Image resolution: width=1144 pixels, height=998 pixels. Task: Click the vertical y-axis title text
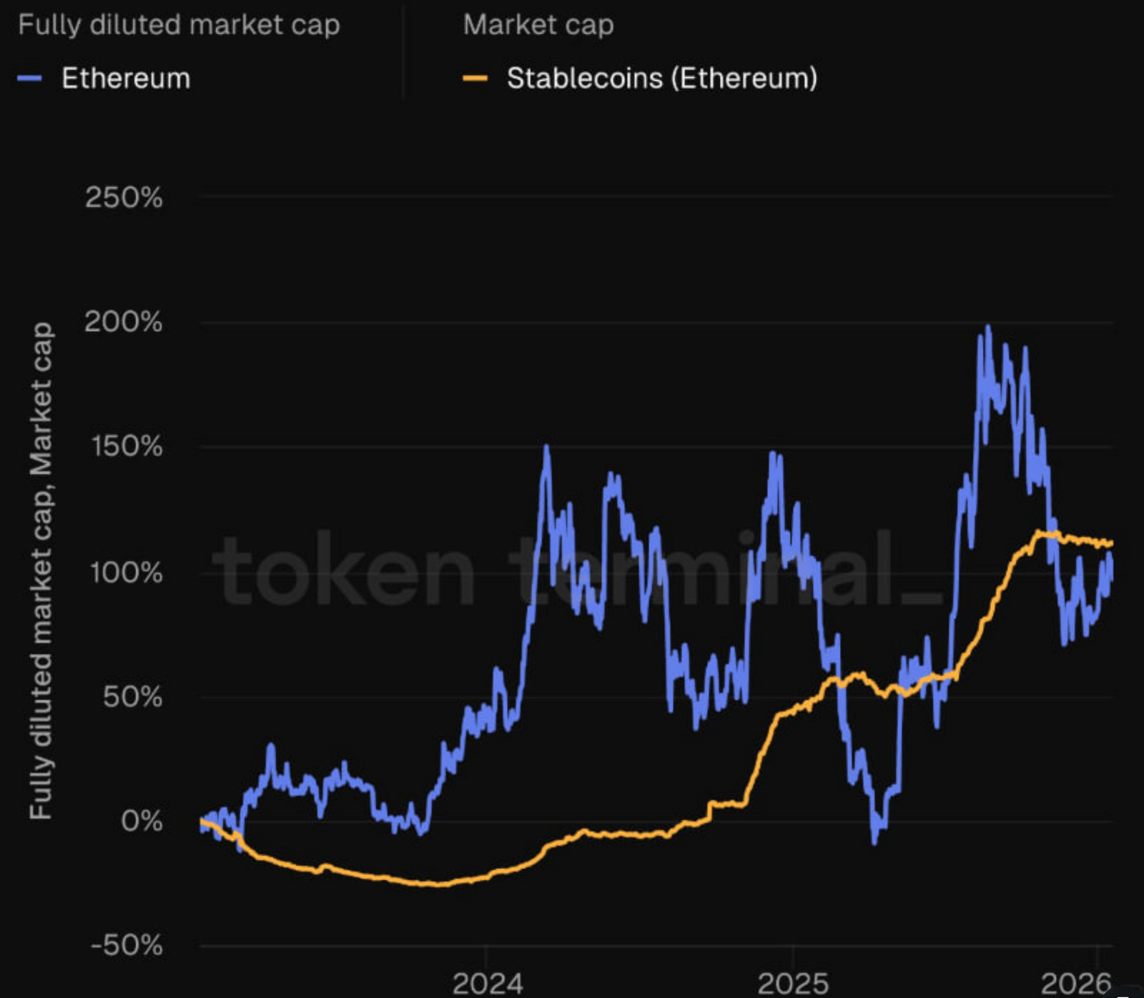tap(41, 570)
